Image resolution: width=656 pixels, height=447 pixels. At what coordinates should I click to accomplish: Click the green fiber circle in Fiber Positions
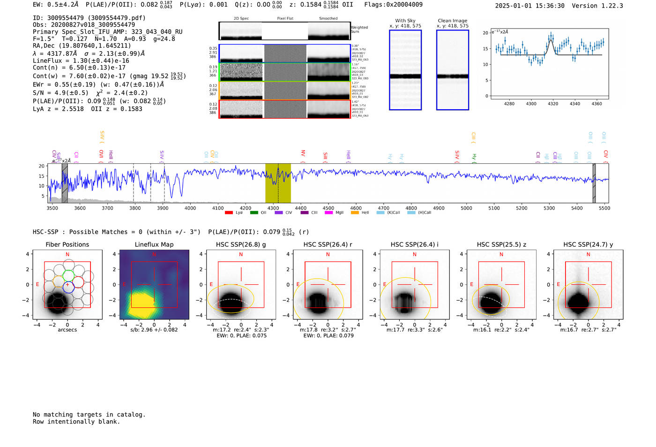coord(68,275)
